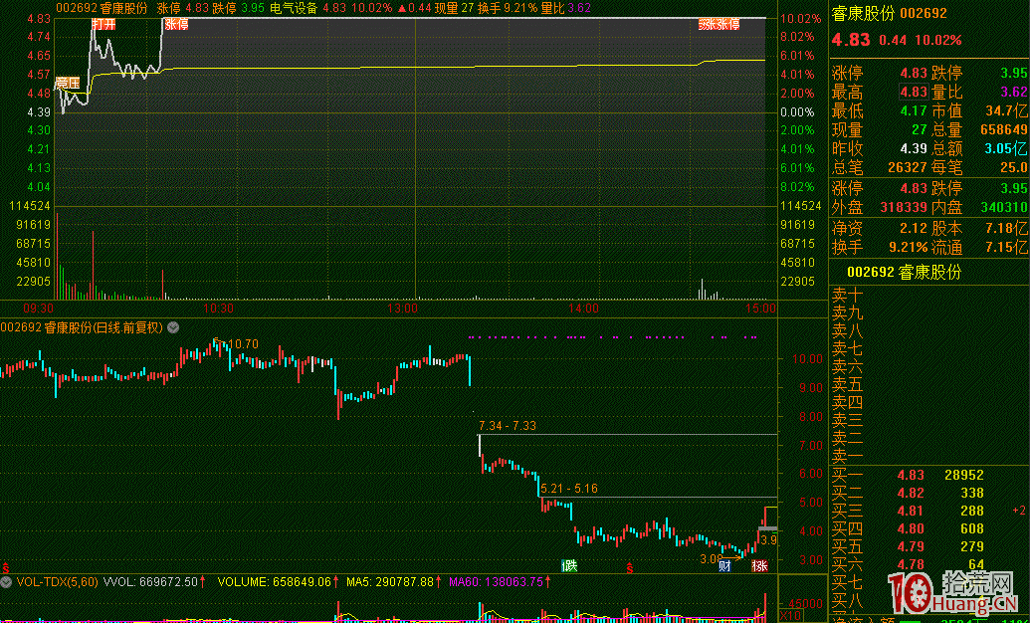This screenshot has height=623, width=1030.
Task: Click the 买二 price 4.82
Action: click(911, 493)
